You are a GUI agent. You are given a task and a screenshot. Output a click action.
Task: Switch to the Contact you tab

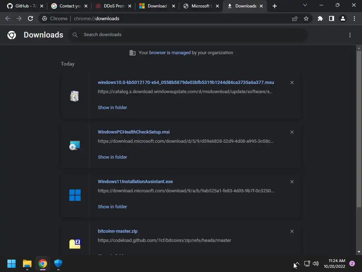[x=67, y=6]
